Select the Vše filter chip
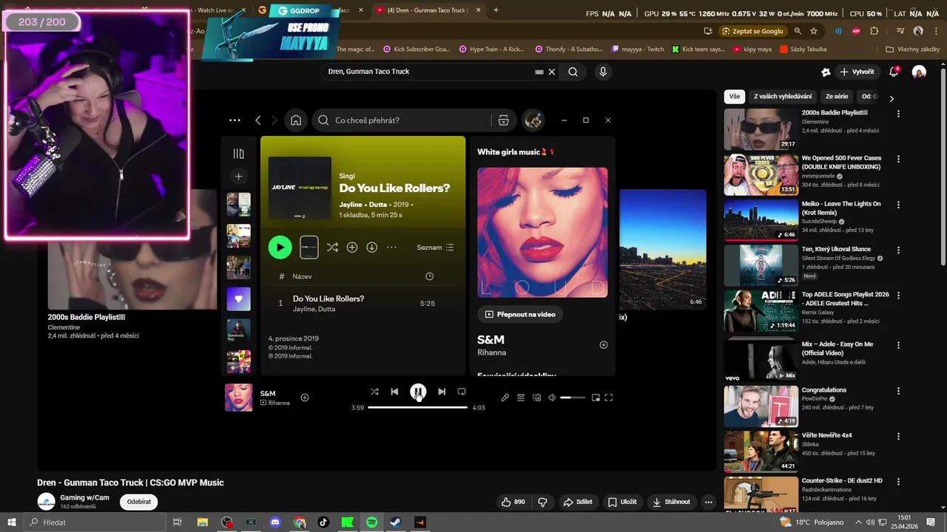This screenshot has height=532, width=947. 734,96
